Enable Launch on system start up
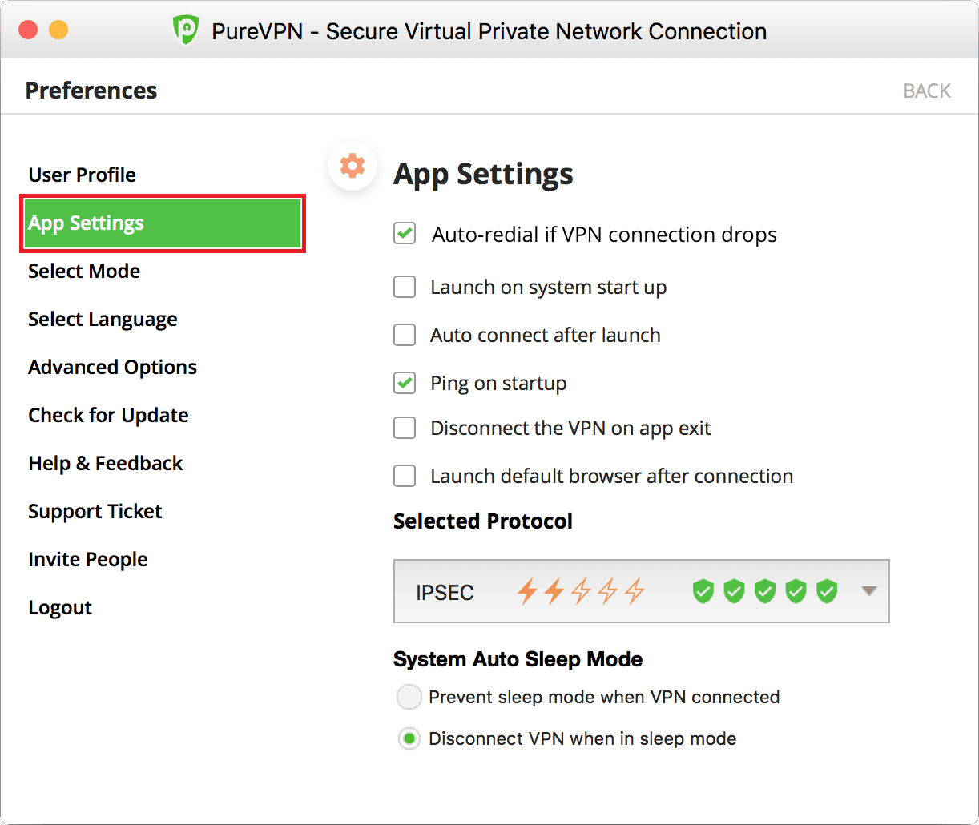Screen dimensions: 979x825 (405, 287)
